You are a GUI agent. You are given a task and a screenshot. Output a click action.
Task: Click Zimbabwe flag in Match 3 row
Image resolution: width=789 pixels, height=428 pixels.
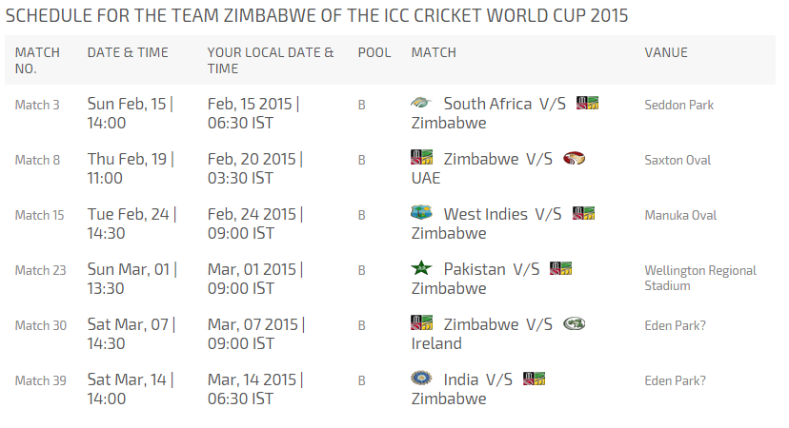587,103
